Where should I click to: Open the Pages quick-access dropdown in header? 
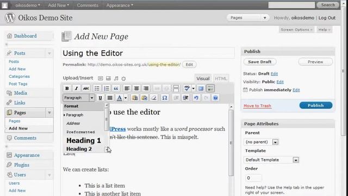248,18
